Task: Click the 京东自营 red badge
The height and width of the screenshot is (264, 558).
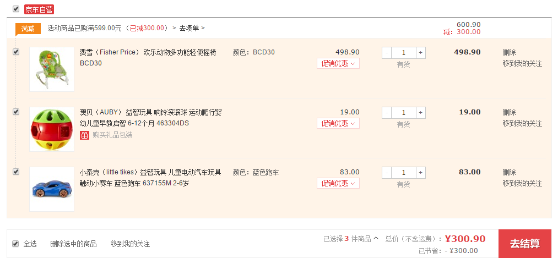Action: click(39, 9)
